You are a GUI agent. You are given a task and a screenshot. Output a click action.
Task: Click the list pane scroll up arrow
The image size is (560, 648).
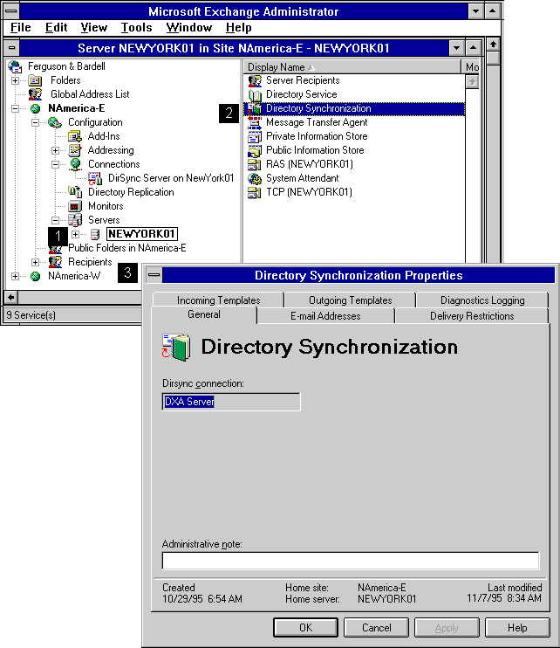coord(472,82)
